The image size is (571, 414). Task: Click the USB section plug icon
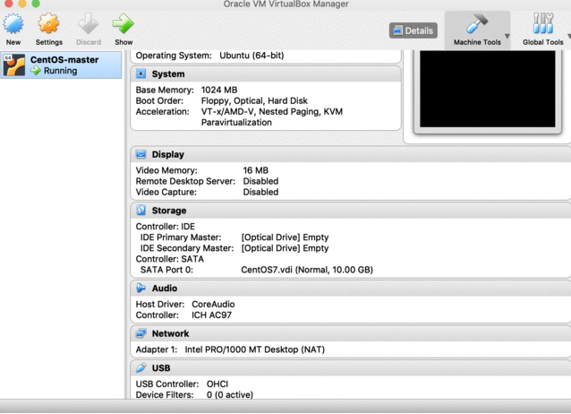141,367
